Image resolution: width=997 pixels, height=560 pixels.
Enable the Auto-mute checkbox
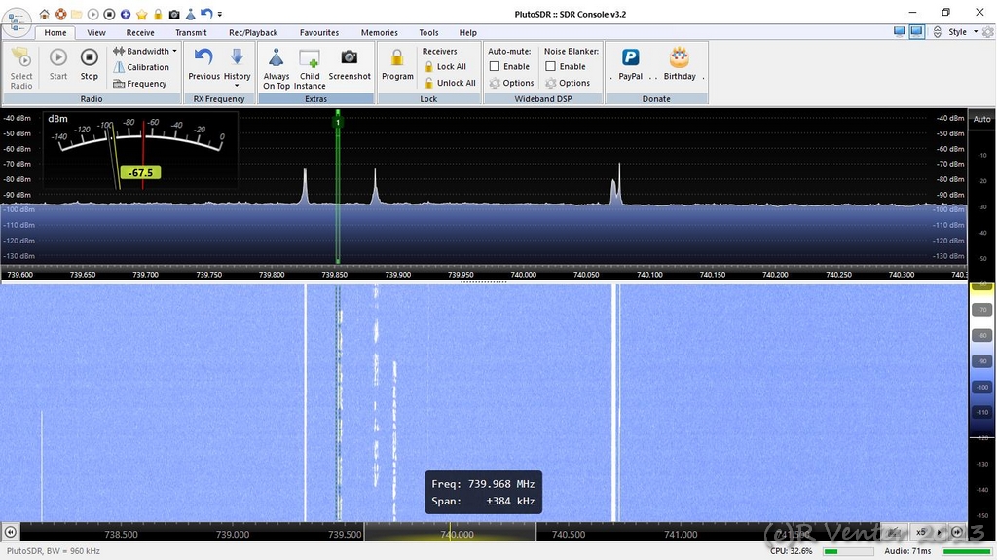[494, 66]
